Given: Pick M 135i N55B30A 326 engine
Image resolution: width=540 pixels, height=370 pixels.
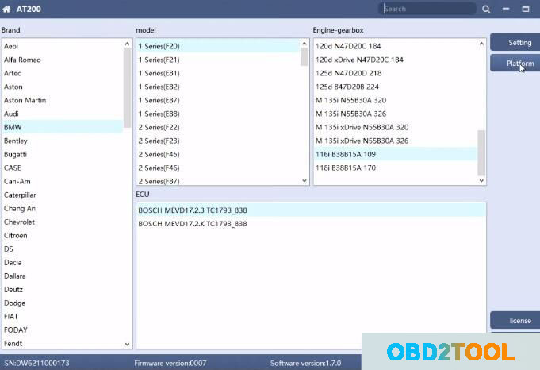Looking at the screenshot, I should (396, 114).
